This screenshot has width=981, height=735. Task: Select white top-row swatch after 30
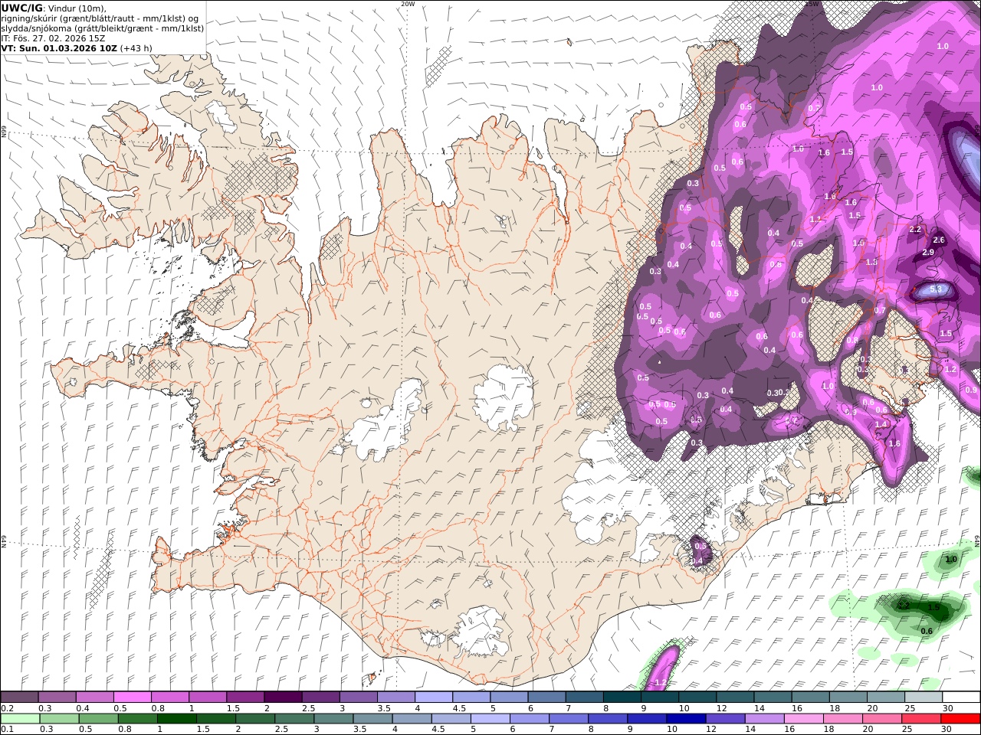coord(961,697)
